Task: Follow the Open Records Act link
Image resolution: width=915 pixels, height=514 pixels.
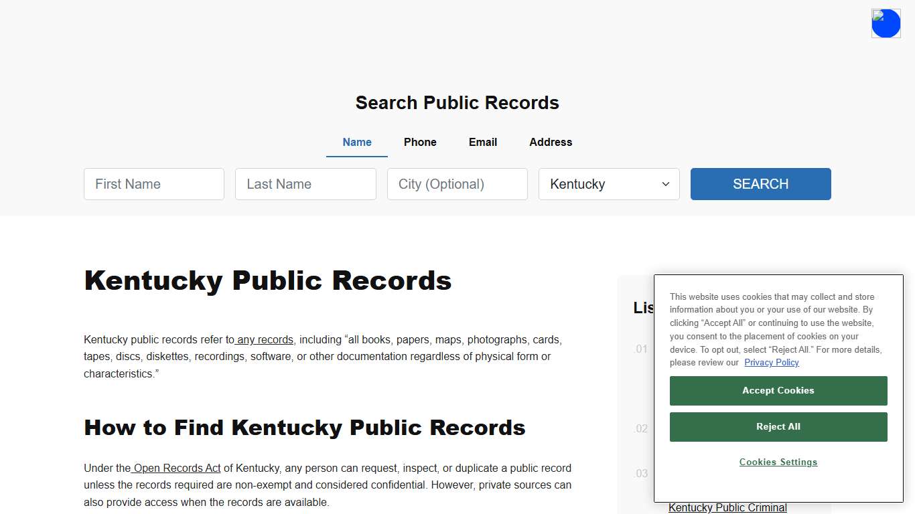Action: click(176, 468)
